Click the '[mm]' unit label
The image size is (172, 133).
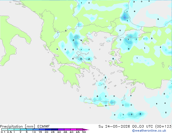click(30, 126)
